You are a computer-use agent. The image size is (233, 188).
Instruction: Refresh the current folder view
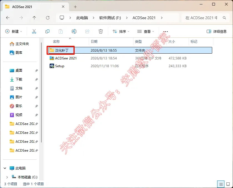tap(48, 18)
